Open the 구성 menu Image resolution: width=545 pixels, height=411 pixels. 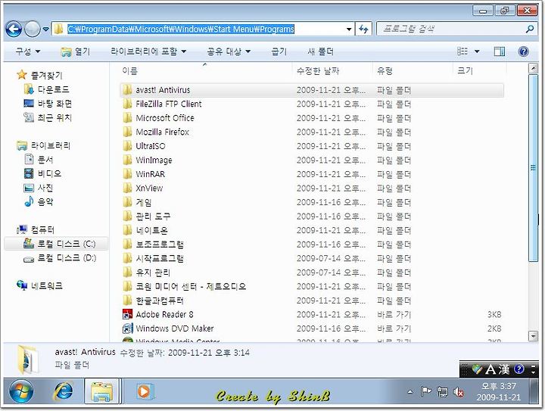coord(28,51)
